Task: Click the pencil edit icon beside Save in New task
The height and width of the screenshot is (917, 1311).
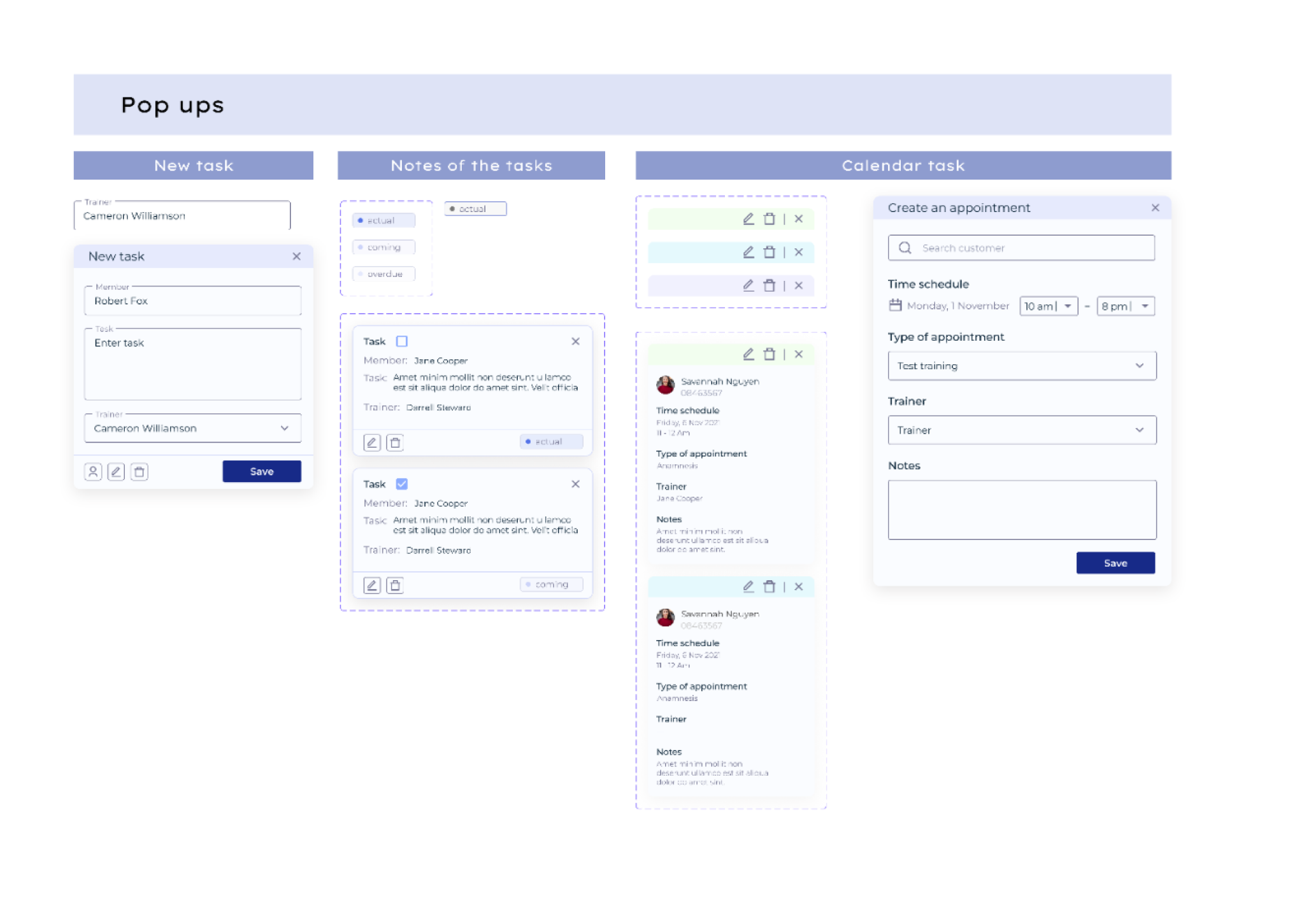Action: pos(116,472)
